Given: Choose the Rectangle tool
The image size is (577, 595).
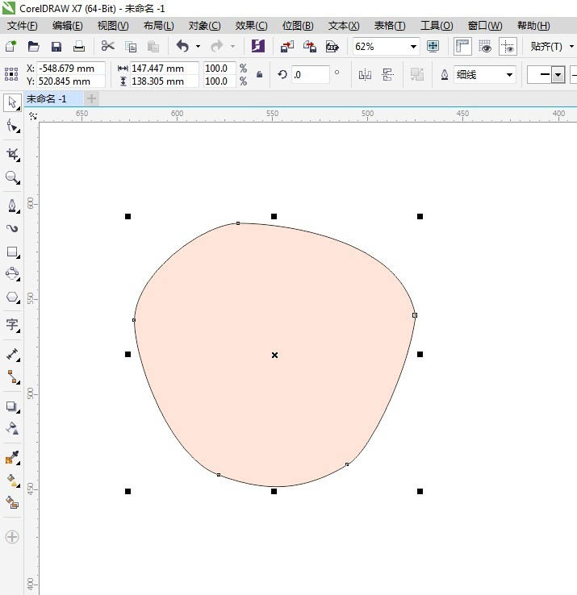Looking at the screenshot, I should [12, 252].
